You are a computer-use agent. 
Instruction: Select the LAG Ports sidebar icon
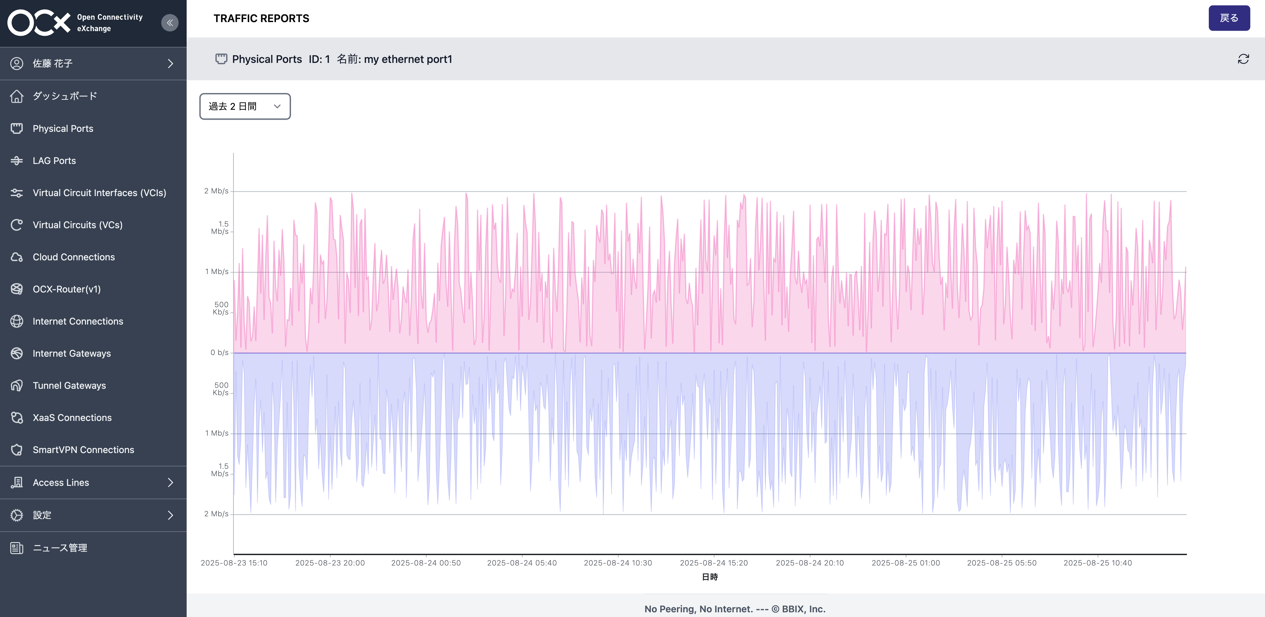17,160
